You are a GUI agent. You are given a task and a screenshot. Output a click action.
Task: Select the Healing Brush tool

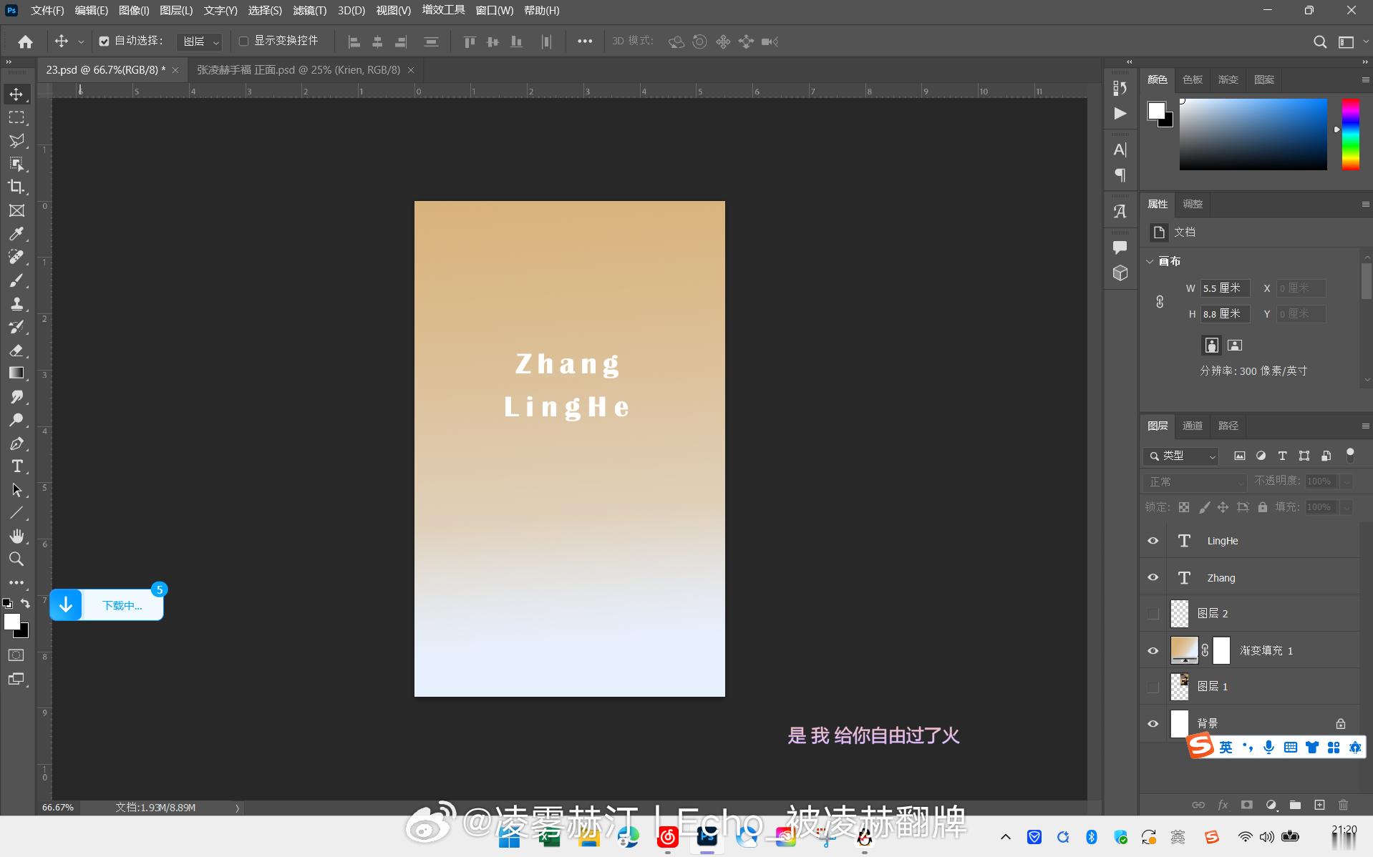(x=16, y=257)
